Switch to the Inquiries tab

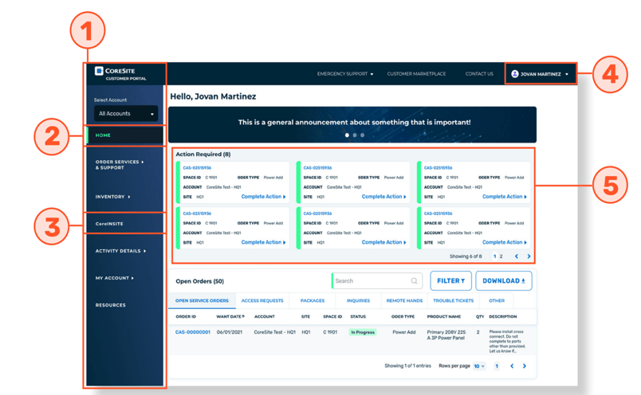[x=358, y=301]
